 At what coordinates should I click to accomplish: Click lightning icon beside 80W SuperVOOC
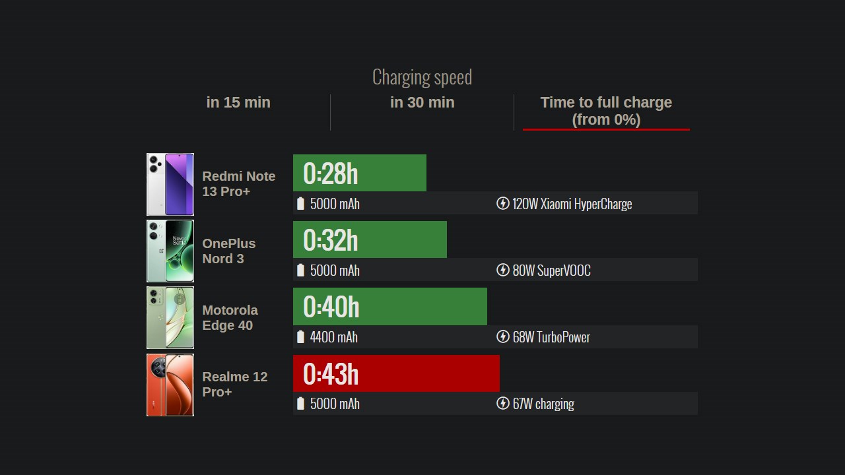502,270
